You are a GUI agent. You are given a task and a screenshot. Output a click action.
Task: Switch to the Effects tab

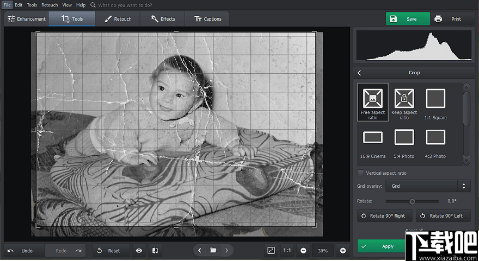point(163,19)
